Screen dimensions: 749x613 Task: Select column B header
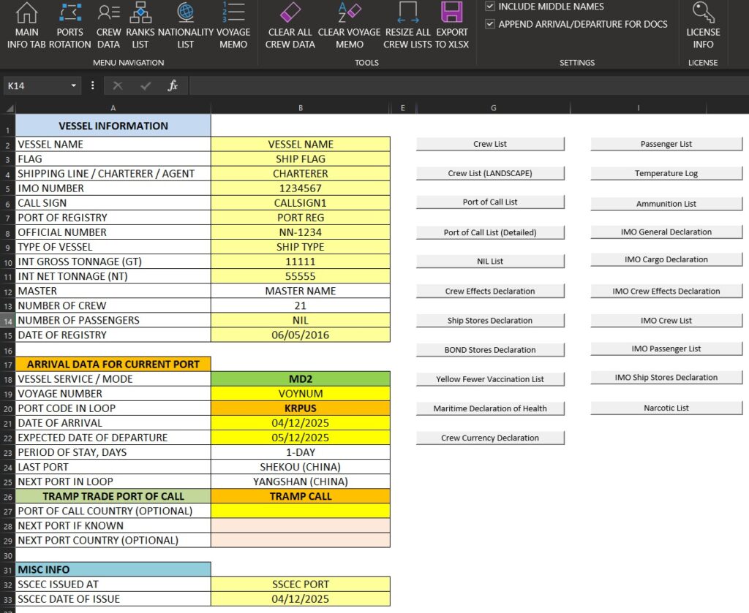[301, 108]
